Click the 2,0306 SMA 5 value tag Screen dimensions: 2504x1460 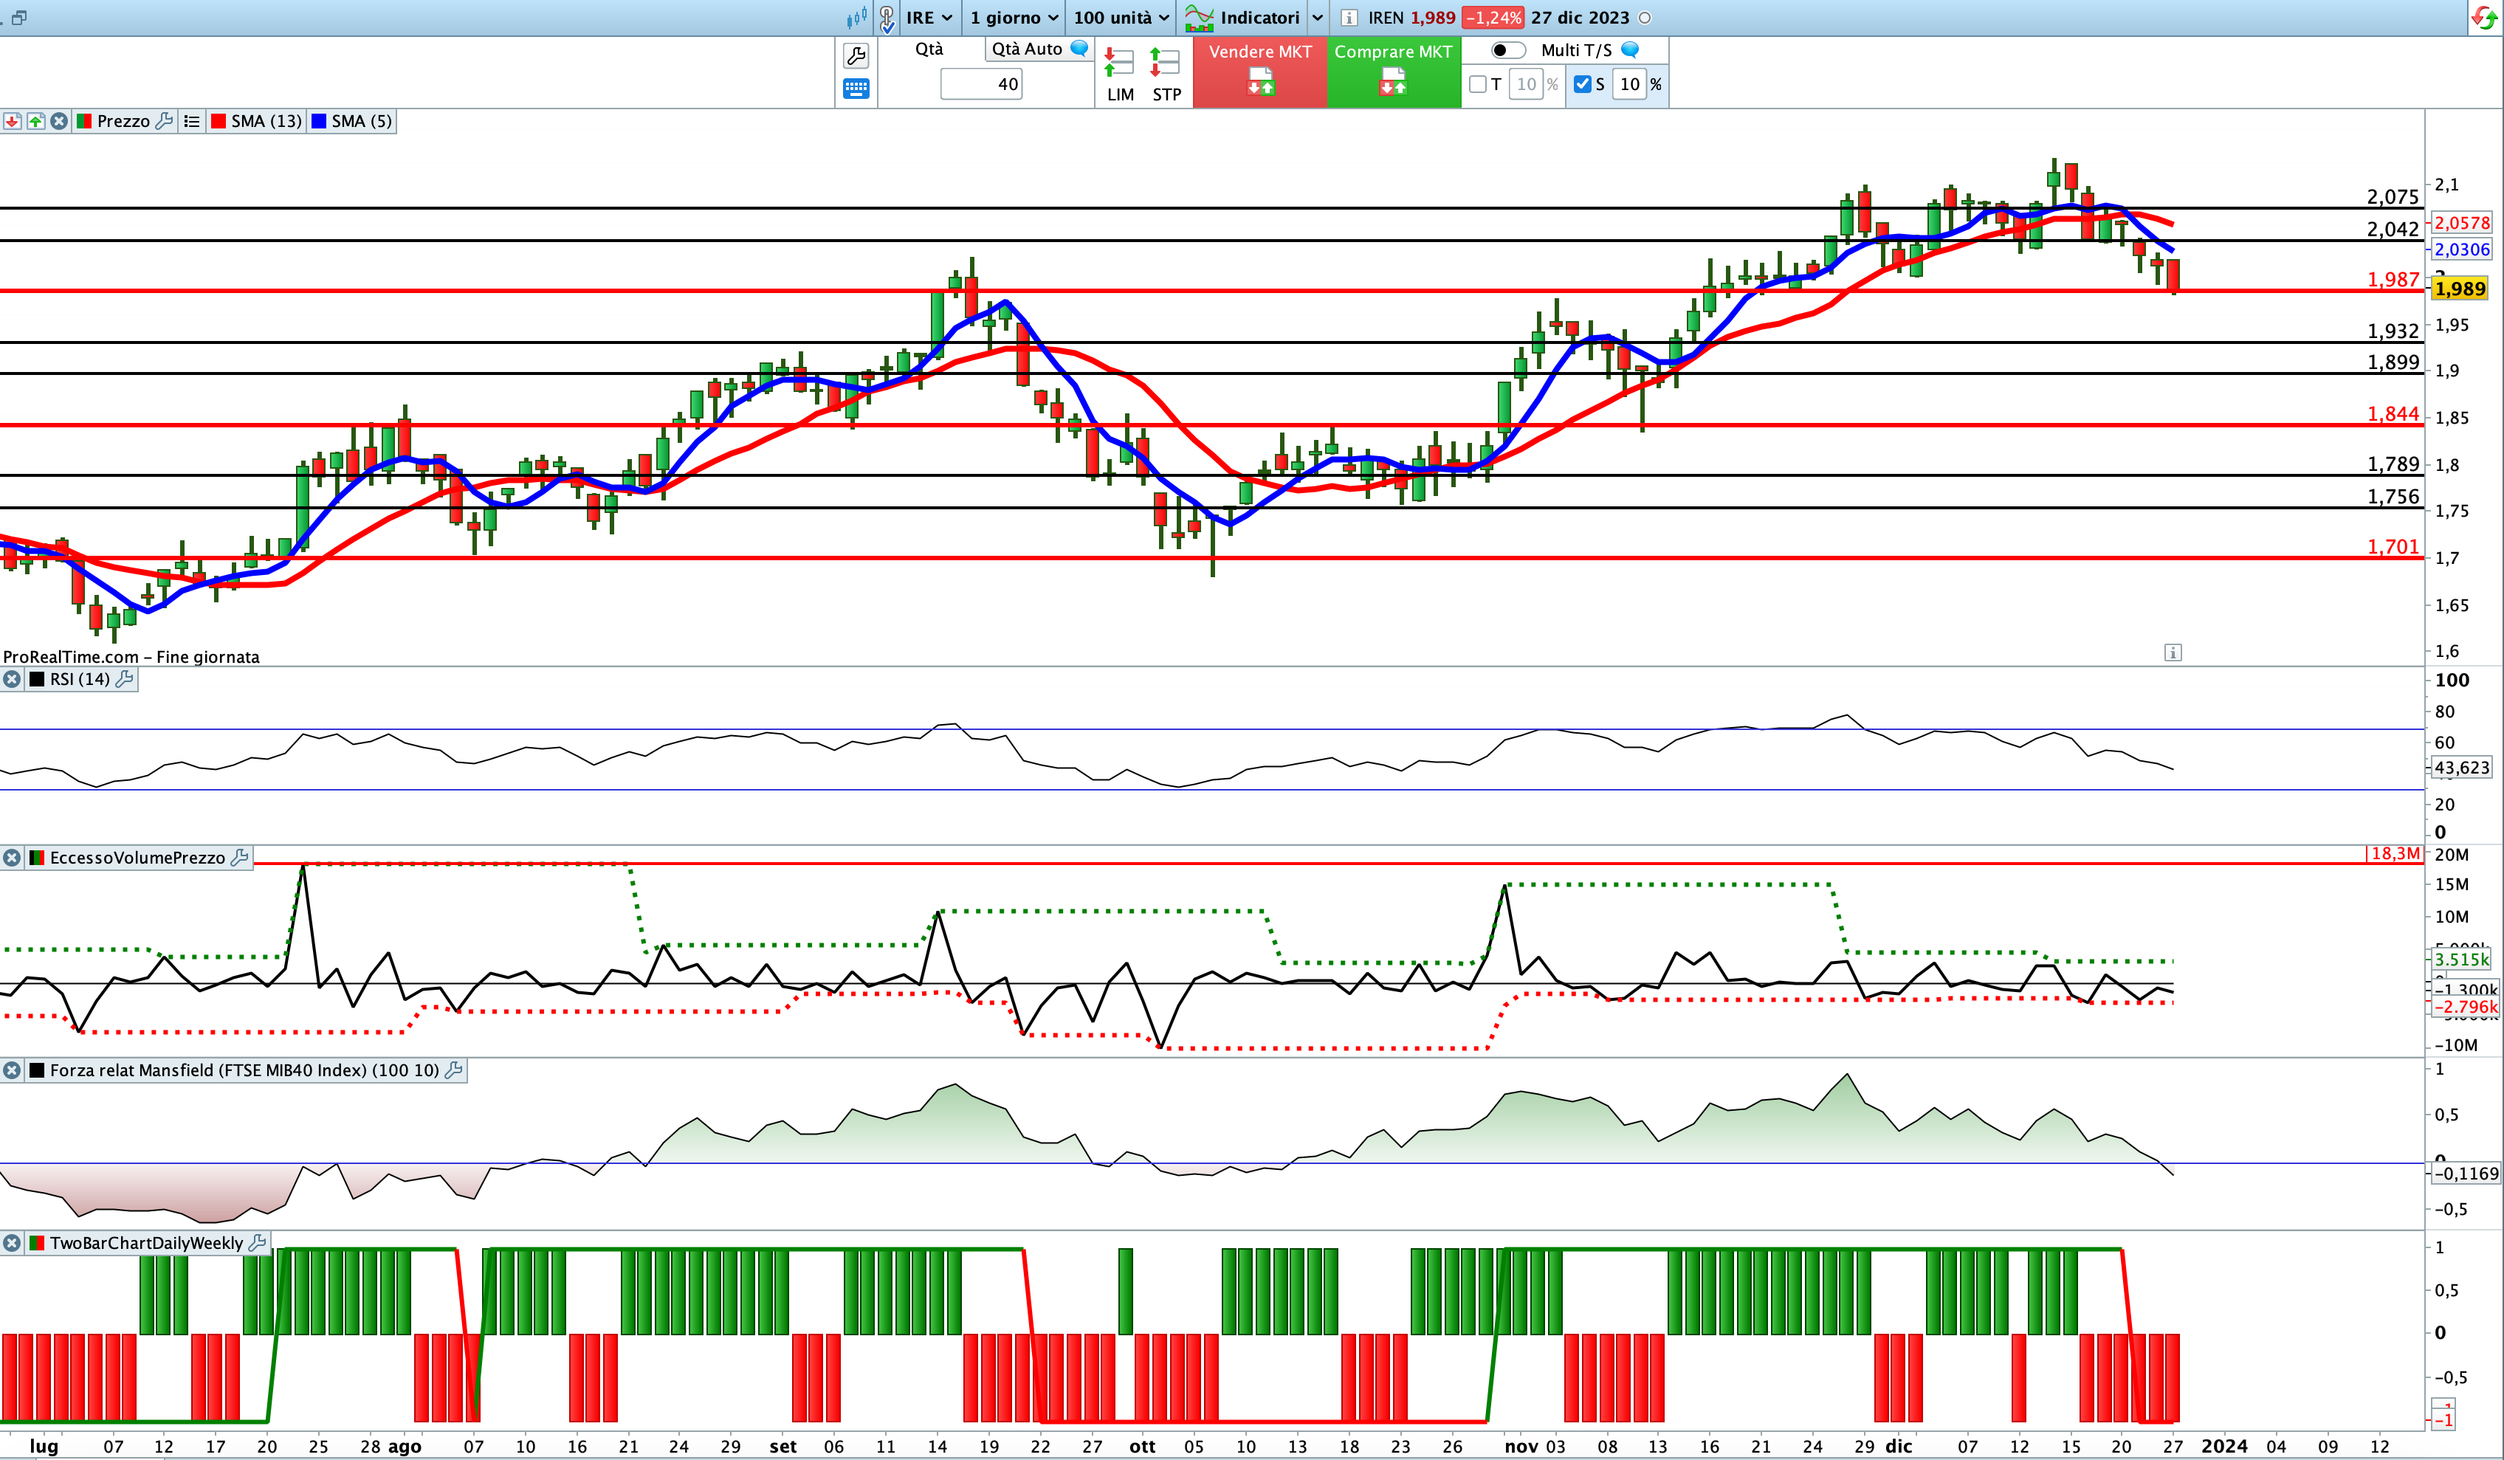[2460, 249]
